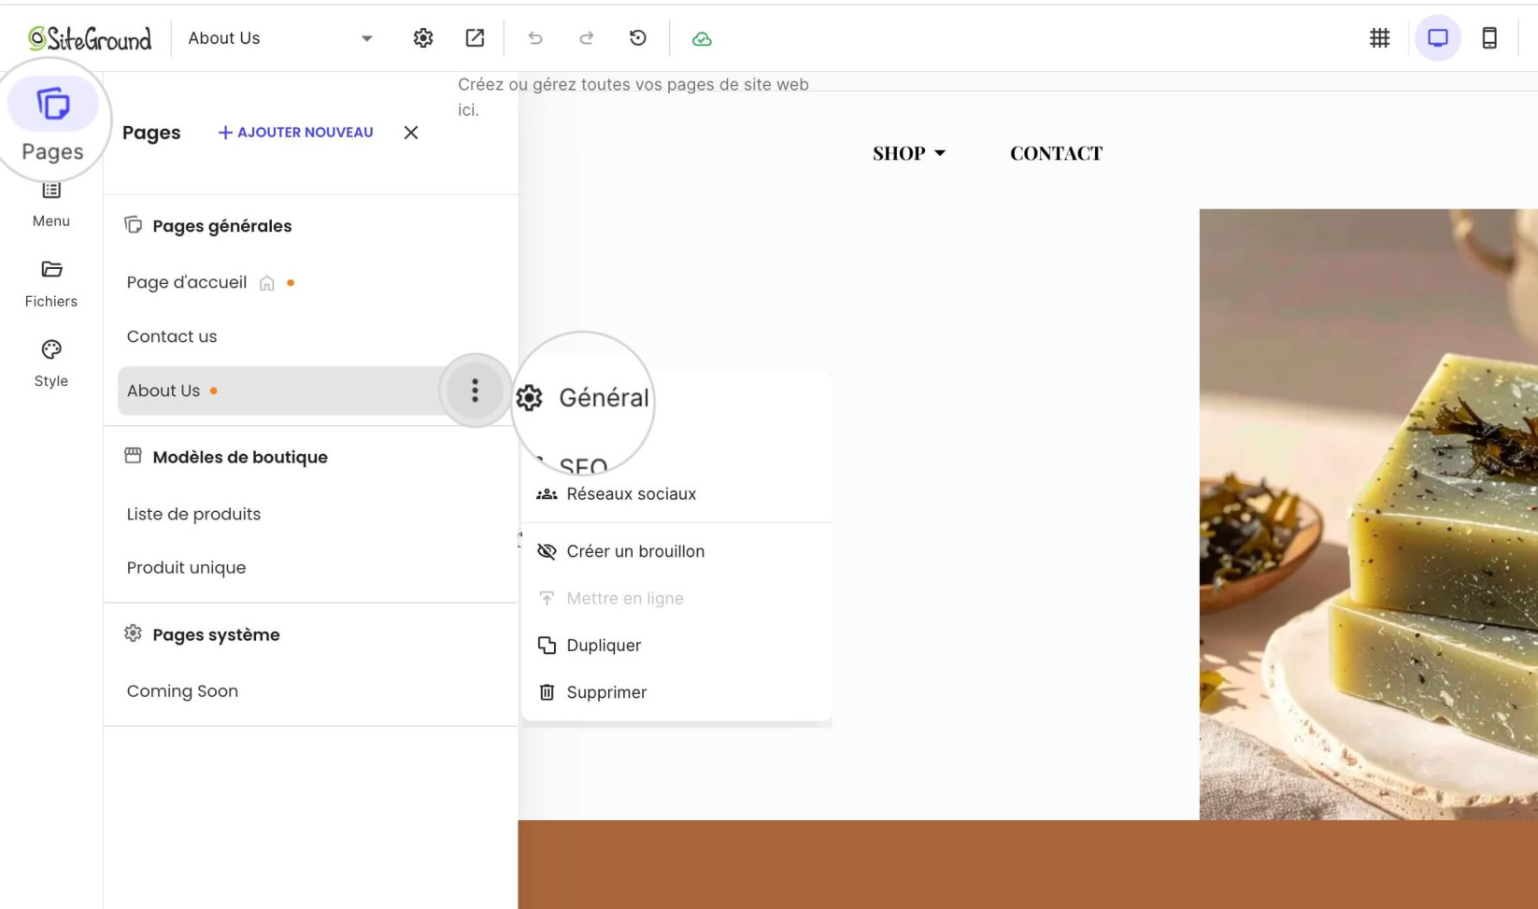1538x909 pixels.
Task: Open the Liste de produits template
Action: coord(193,514)
